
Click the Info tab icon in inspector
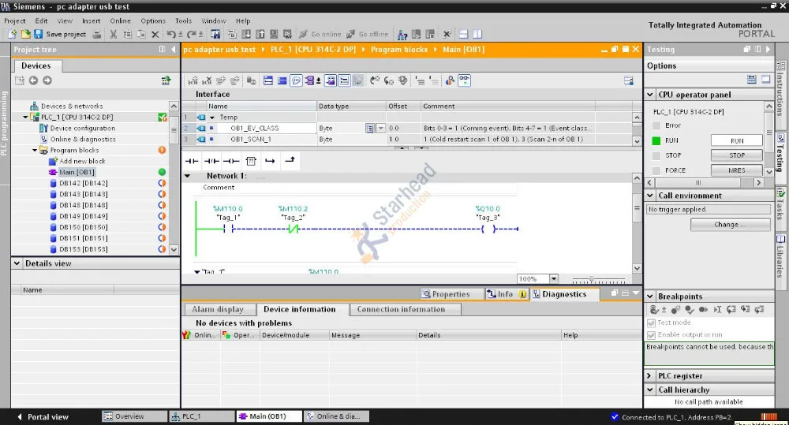tap(491, 294)
